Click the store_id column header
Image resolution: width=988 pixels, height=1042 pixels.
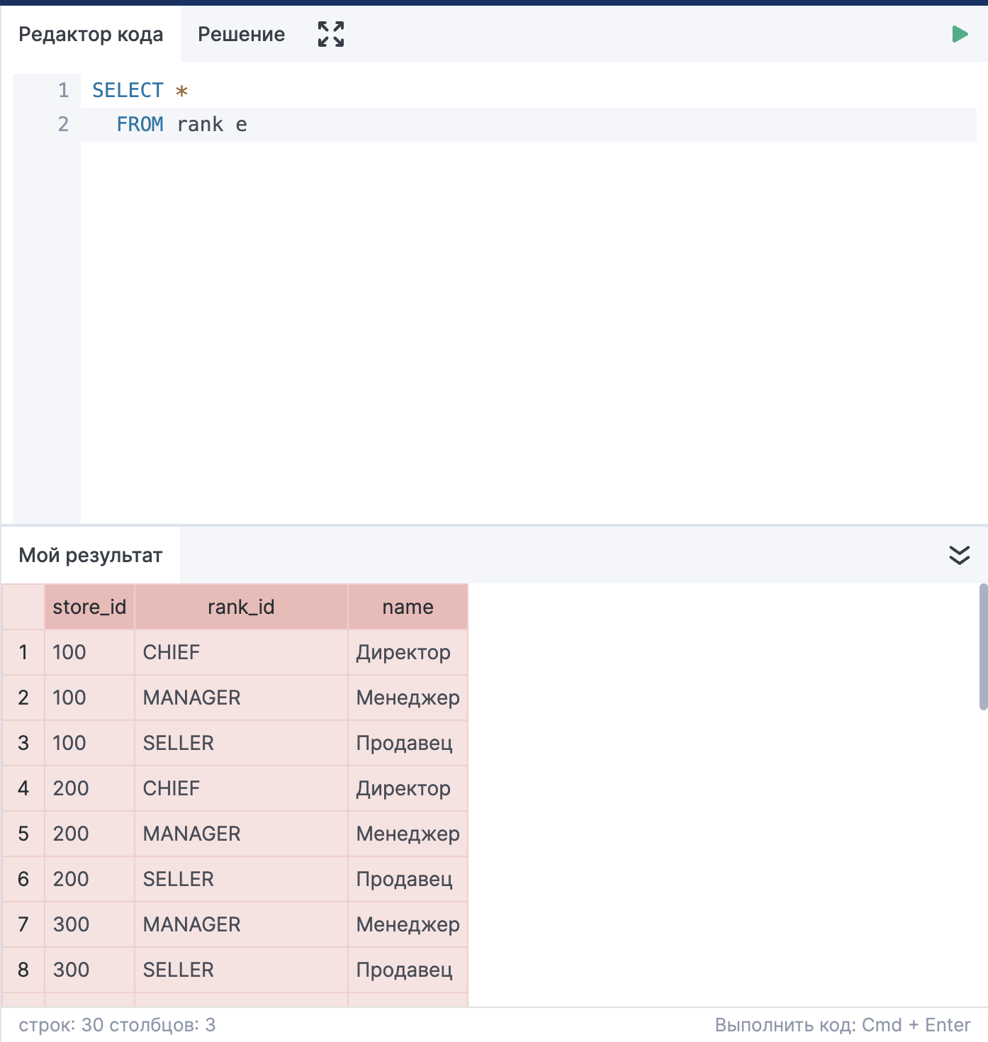click(89, 607)
